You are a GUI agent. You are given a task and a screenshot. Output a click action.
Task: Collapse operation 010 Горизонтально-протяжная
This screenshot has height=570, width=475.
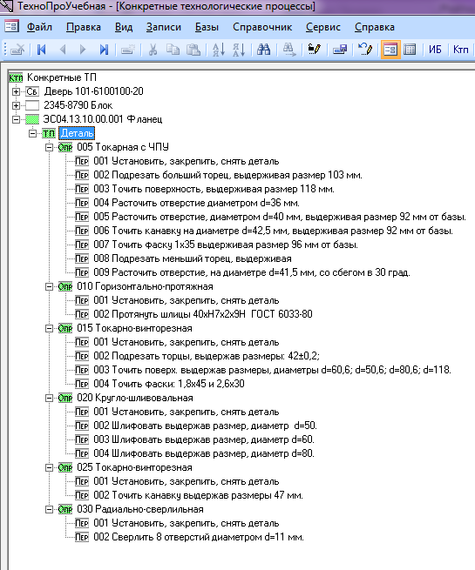49,287
